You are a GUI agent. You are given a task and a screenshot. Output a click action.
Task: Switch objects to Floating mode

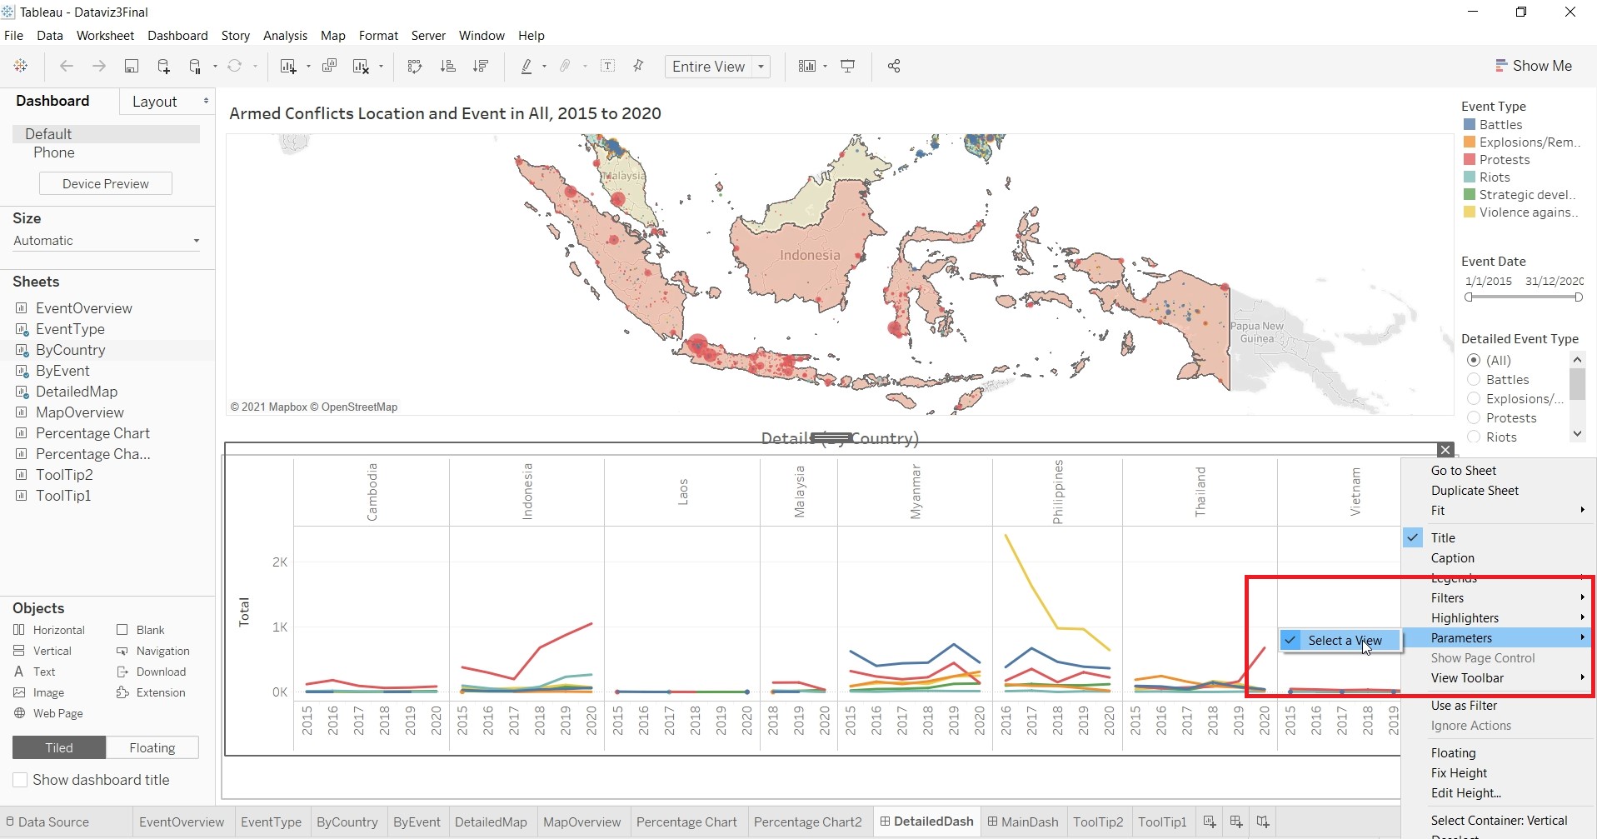152,748
